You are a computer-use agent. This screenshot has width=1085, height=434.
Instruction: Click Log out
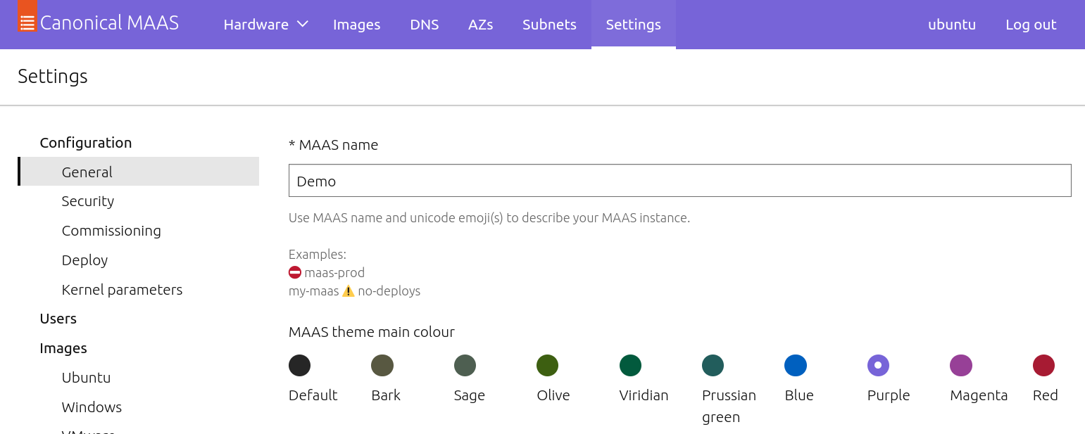coord(1031,24)
